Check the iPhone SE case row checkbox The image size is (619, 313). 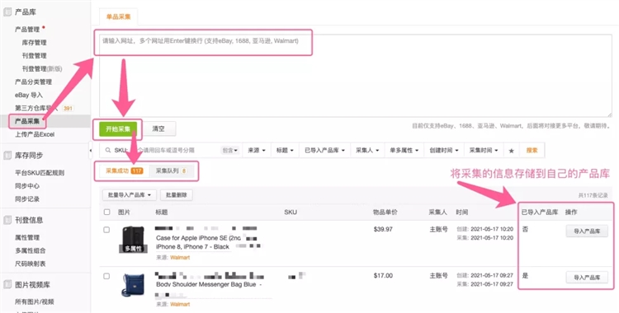point(106,230)
